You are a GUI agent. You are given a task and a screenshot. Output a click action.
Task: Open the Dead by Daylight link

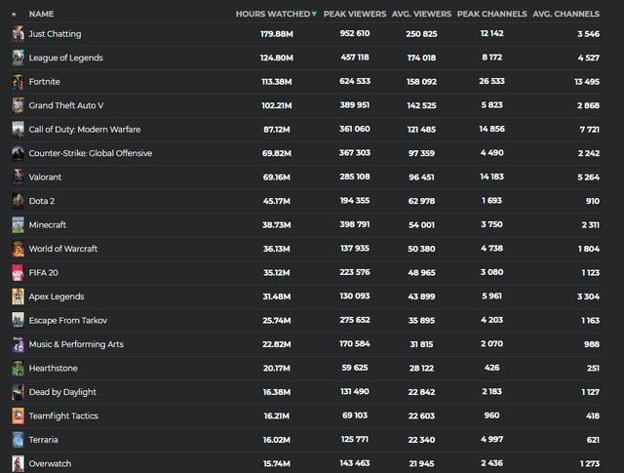point(62,393)
